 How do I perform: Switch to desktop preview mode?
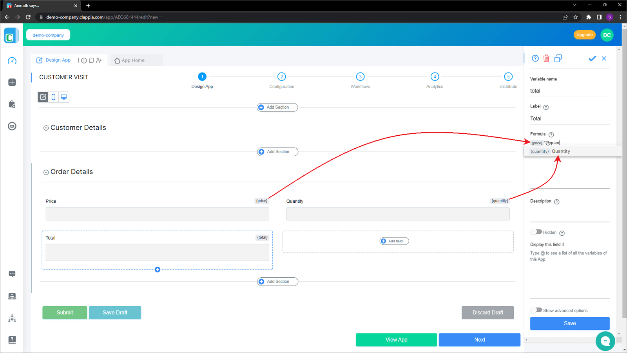point(64,97)
